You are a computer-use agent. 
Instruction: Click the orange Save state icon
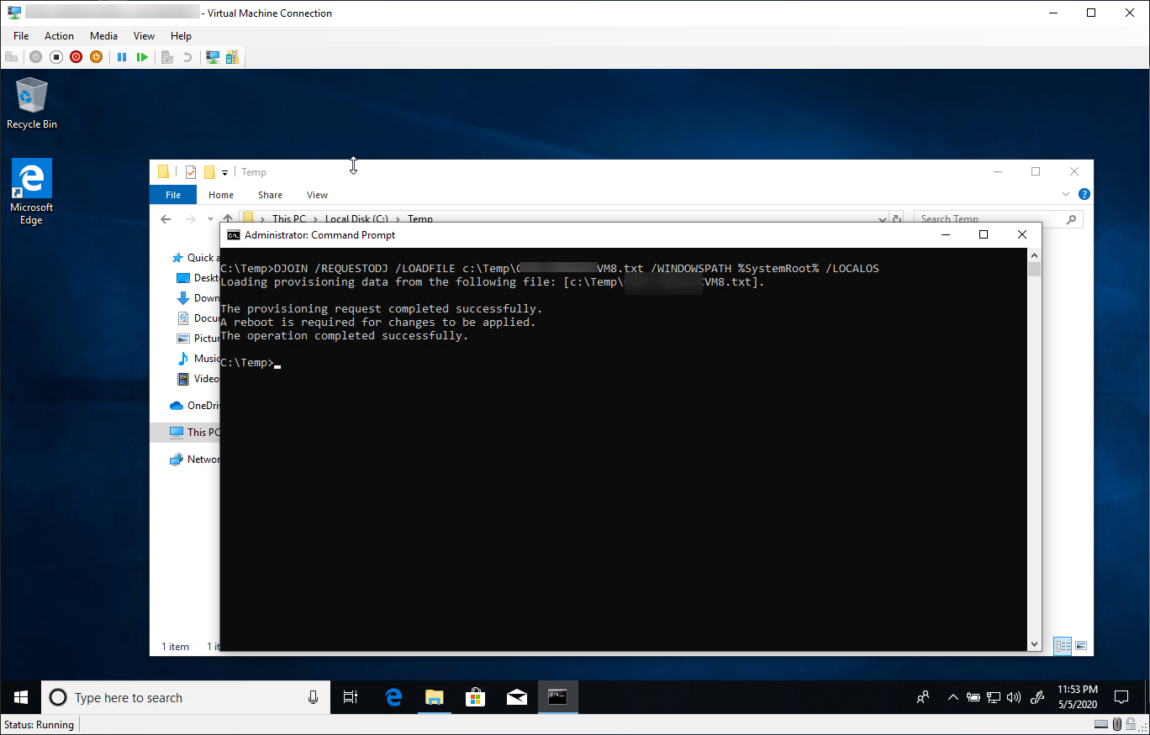pos(96,57)
